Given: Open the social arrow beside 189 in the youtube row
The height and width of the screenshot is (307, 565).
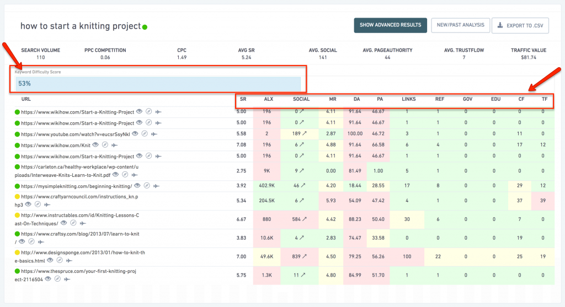Looking at the screenshot, I should pos(305,133).
